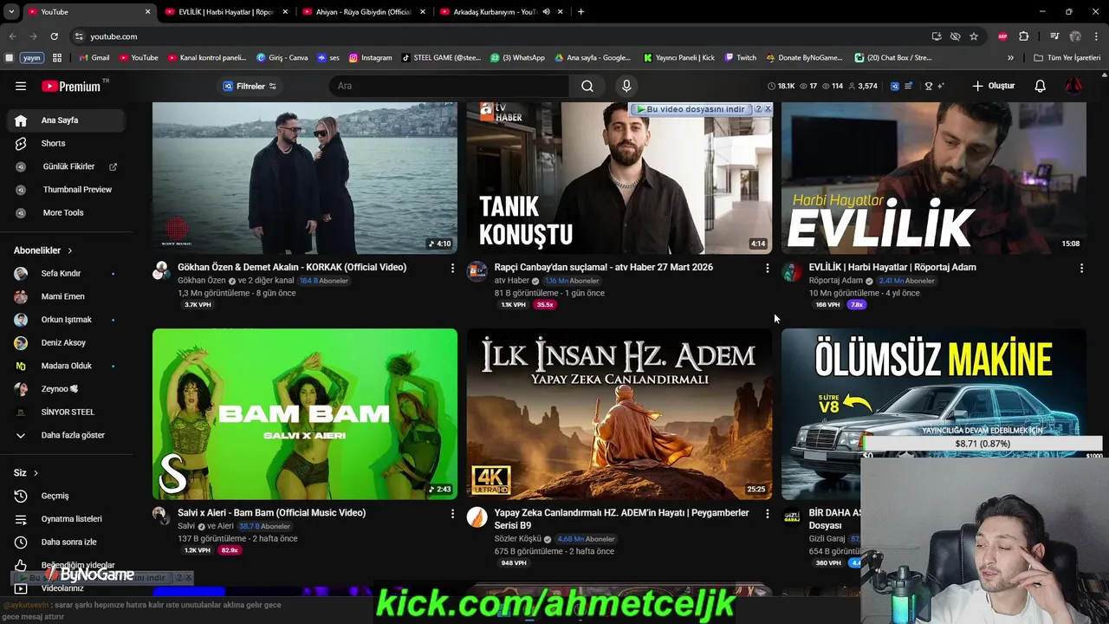
Task: Open Günlük Fikirler in sidebar
Action: (x=68, y=166)
